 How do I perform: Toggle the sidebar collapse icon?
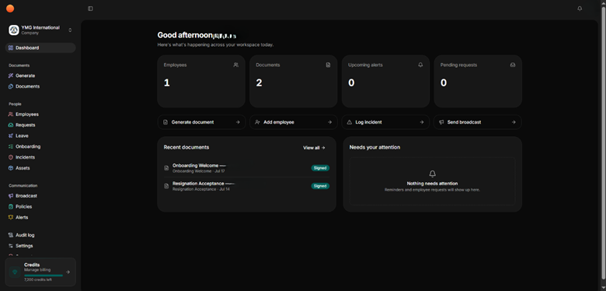pyautogui.click(x=90, y=9)
